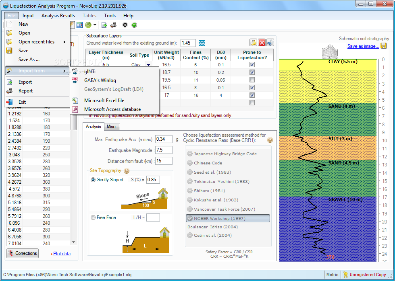Image resolution: width=395 pixels, height=281 pixels.
Task: Click the scroll down arrow of data list
Action: 73,242
